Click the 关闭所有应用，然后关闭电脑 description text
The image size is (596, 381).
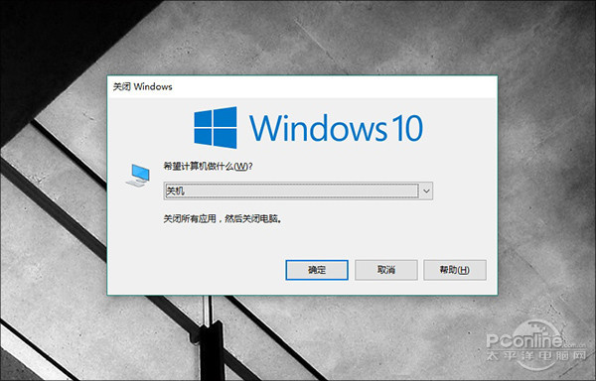click(x=223, y=218)
